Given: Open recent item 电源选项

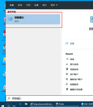Looking at the screenshot, I should [74, 69].
